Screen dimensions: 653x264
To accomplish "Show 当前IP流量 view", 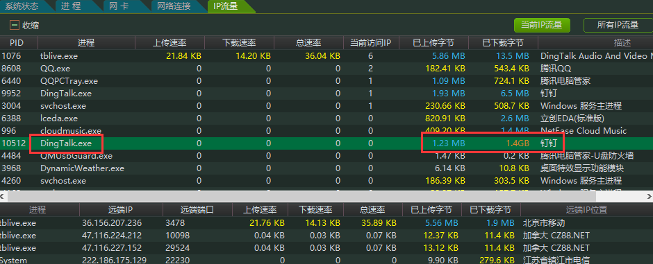I will coord(542,25).
